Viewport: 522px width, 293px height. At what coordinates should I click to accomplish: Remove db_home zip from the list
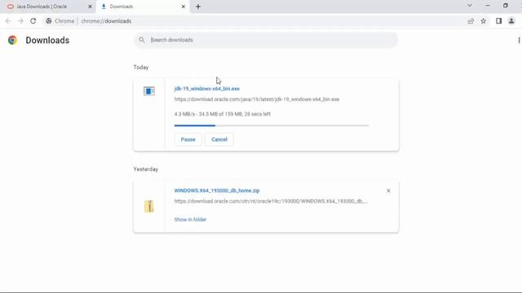388,190
